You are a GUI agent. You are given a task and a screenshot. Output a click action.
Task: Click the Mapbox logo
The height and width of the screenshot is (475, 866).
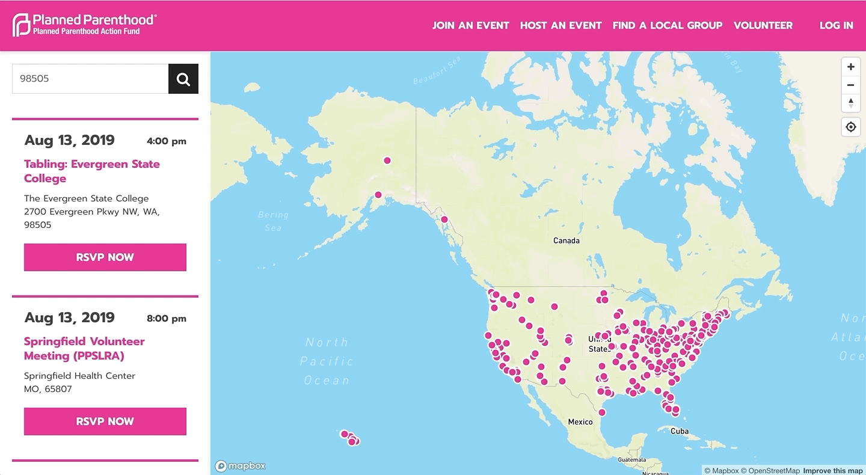(241, 466)
